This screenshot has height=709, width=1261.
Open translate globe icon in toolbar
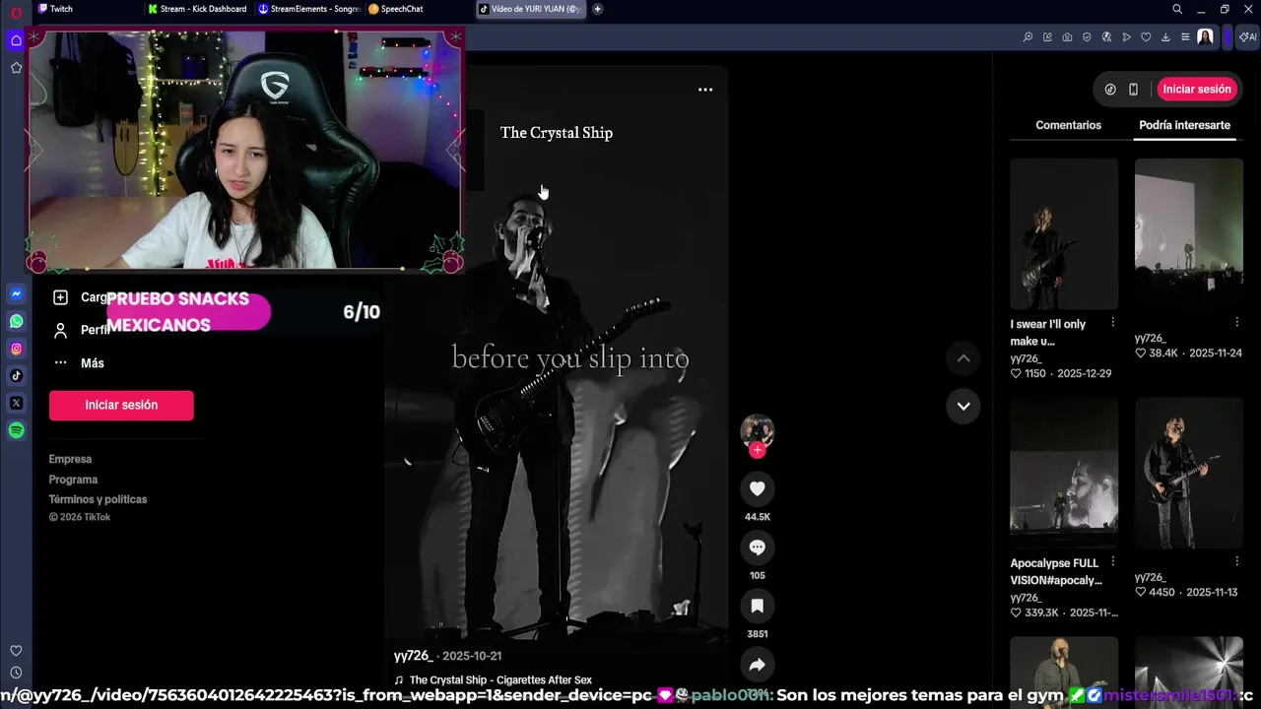pyautogui.click(x=1106, y=37)
